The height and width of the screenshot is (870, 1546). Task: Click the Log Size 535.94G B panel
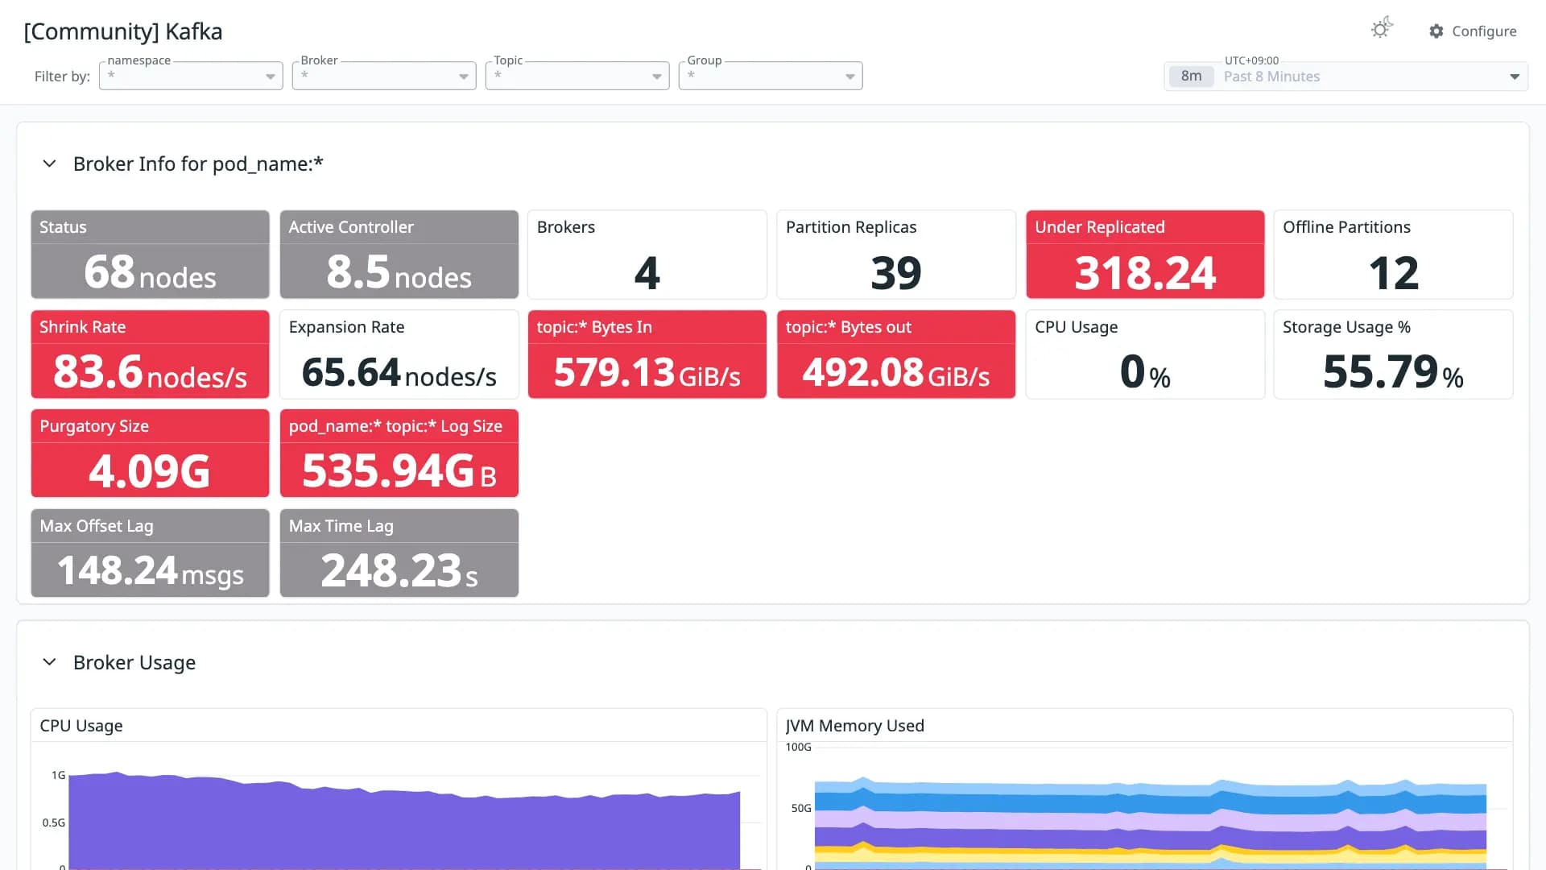[399, 454]
